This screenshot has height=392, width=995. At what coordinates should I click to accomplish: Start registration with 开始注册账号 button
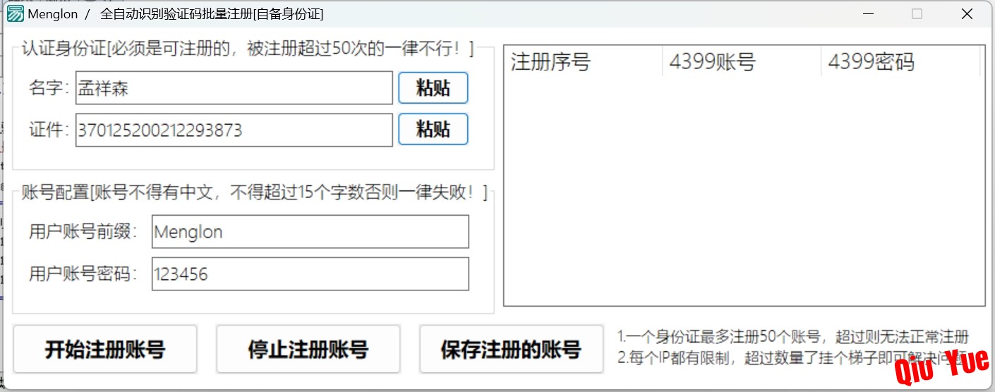coord(105,349)
